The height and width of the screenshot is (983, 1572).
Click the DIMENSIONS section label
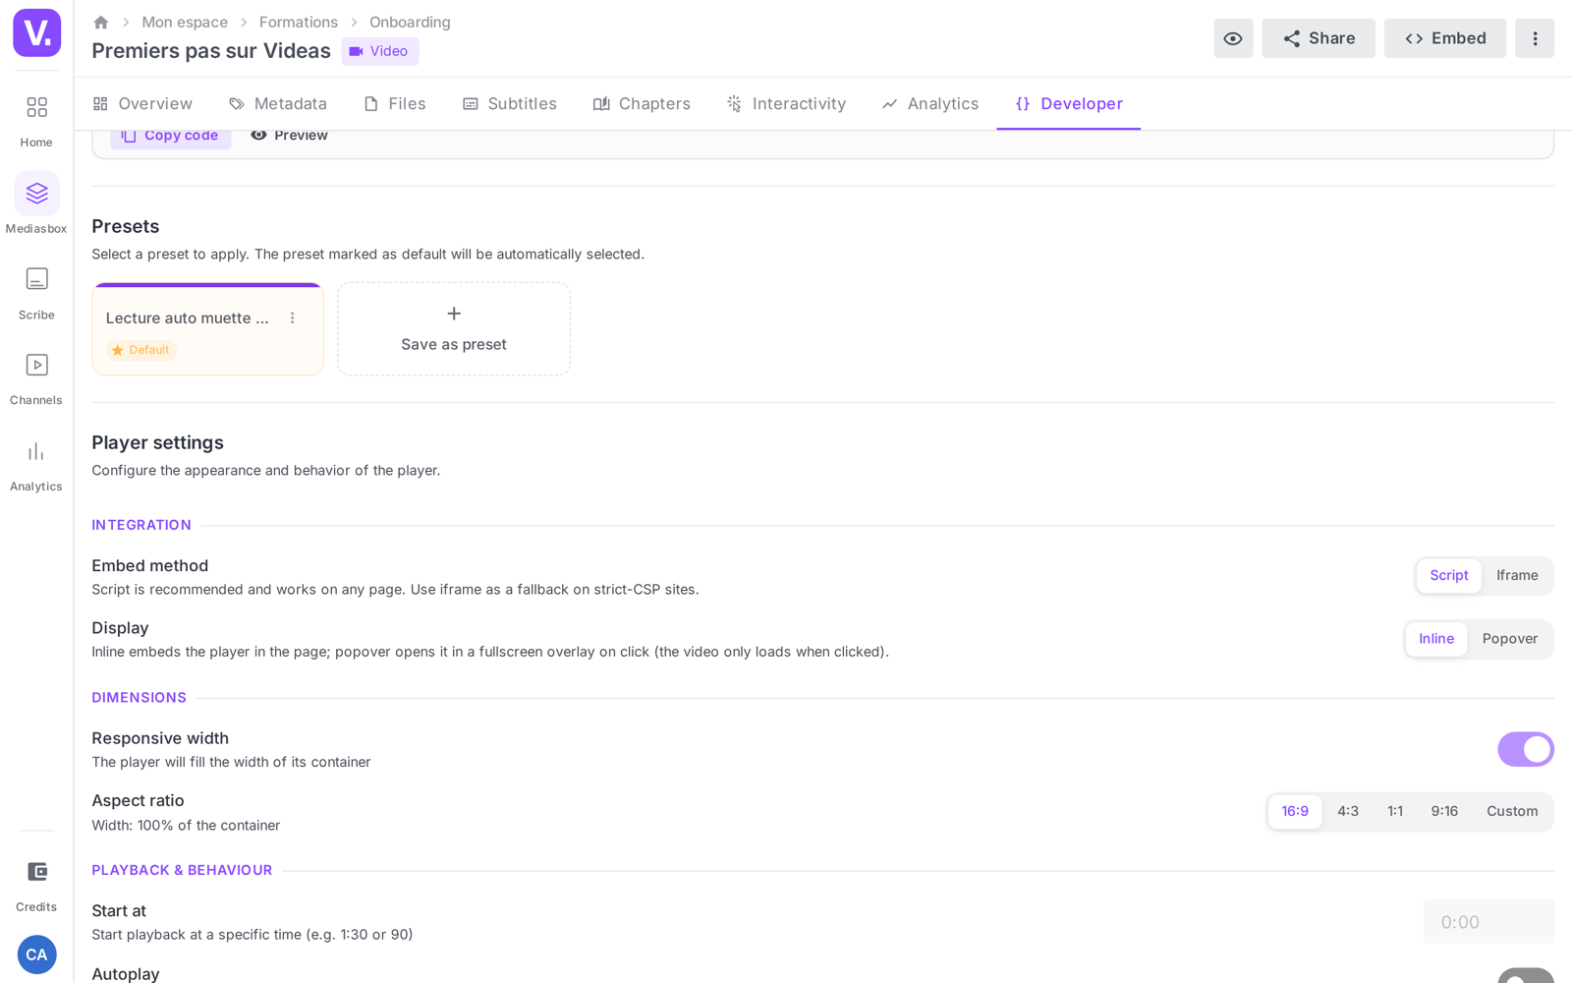click(x=140, y=698)
